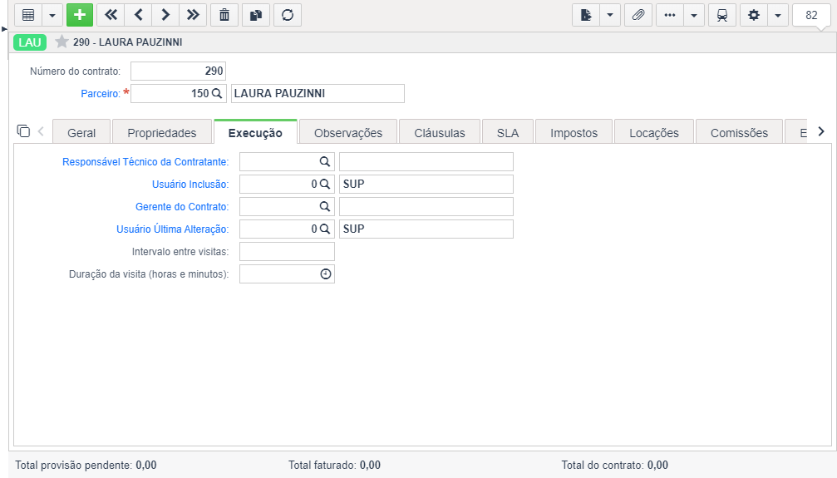Open the Locações tab
The width and height of the screenshot is (837, 478).
[x=654, y=132]
